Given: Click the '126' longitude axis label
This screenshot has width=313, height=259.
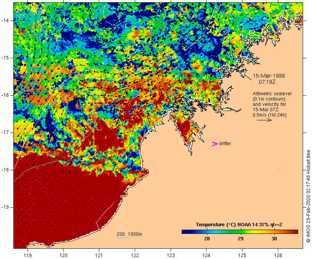Looking at the screenshot, I should (278, 255).
